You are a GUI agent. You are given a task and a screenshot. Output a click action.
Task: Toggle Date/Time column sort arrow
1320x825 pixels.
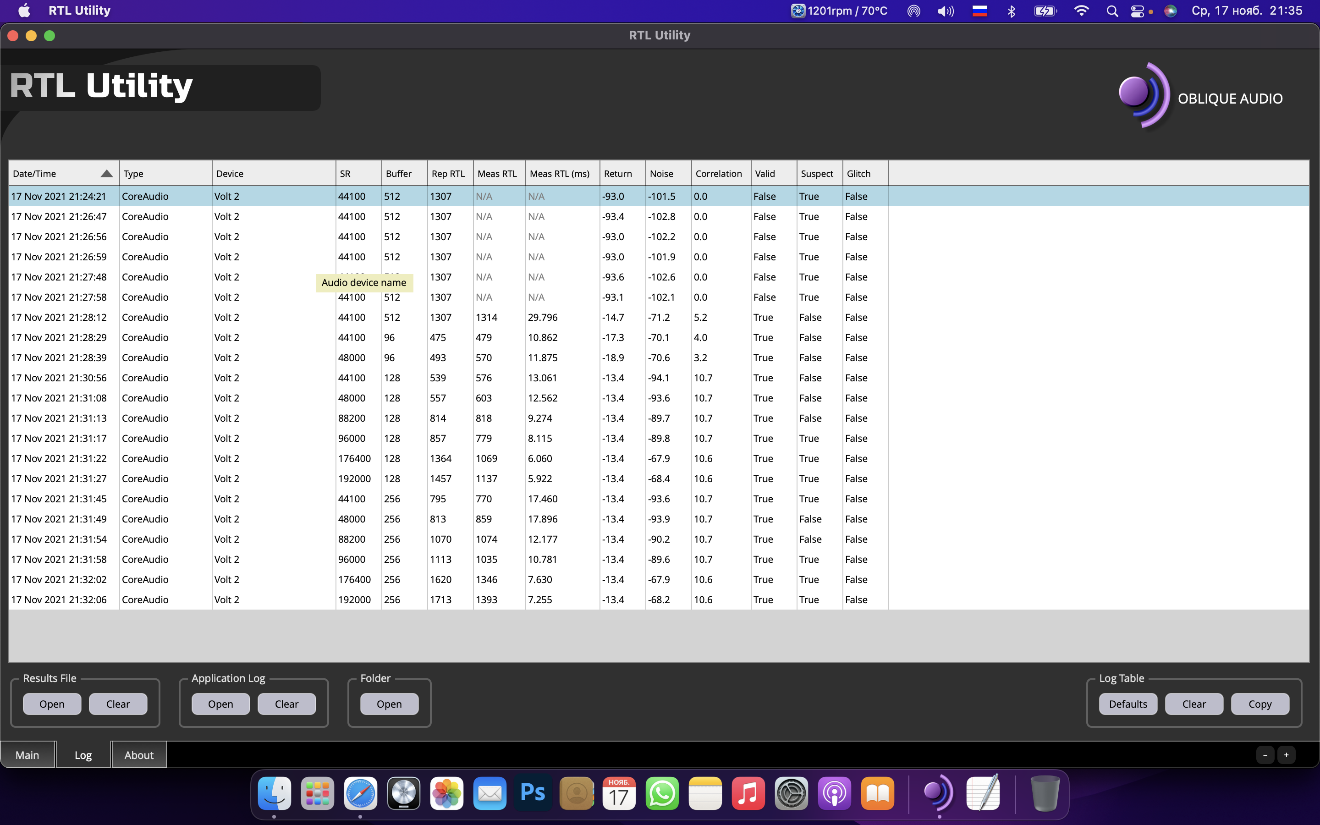coord(106,174)
